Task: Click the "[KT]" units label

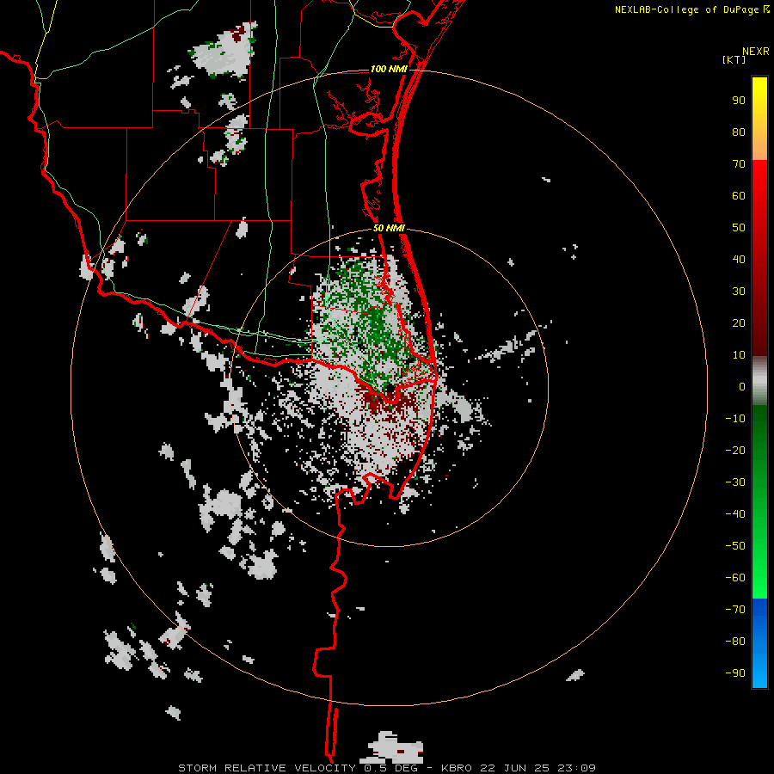Action: pyautogui.click(x=734, y=59)
